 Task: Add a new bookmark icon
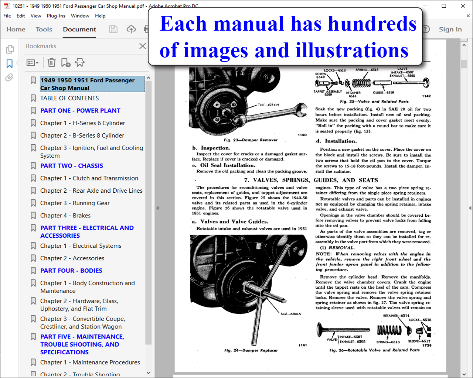pos(65,63)
